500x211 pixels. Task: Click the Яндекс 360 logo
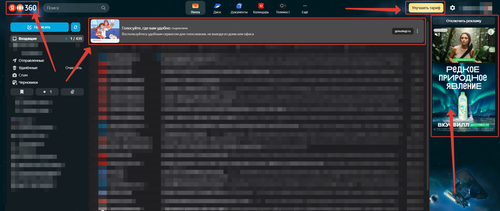click(x=23, y=8)
